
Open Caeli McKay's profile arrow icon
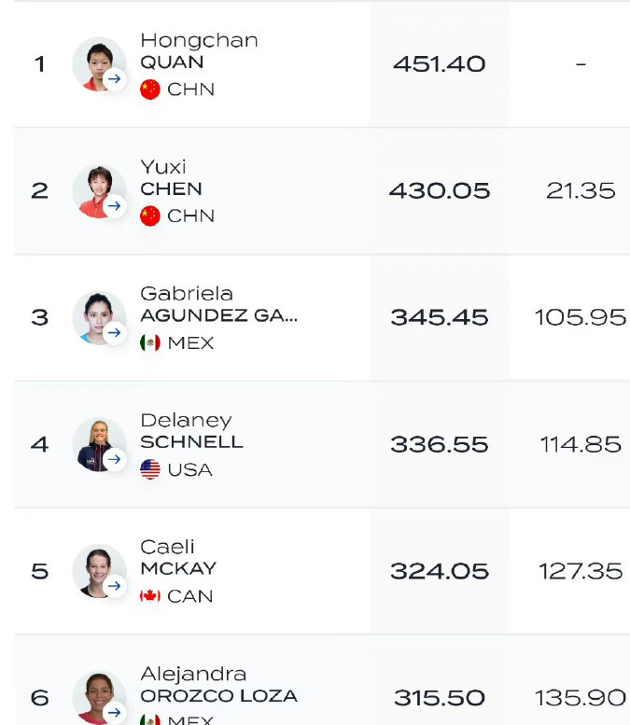click(114, 586)
